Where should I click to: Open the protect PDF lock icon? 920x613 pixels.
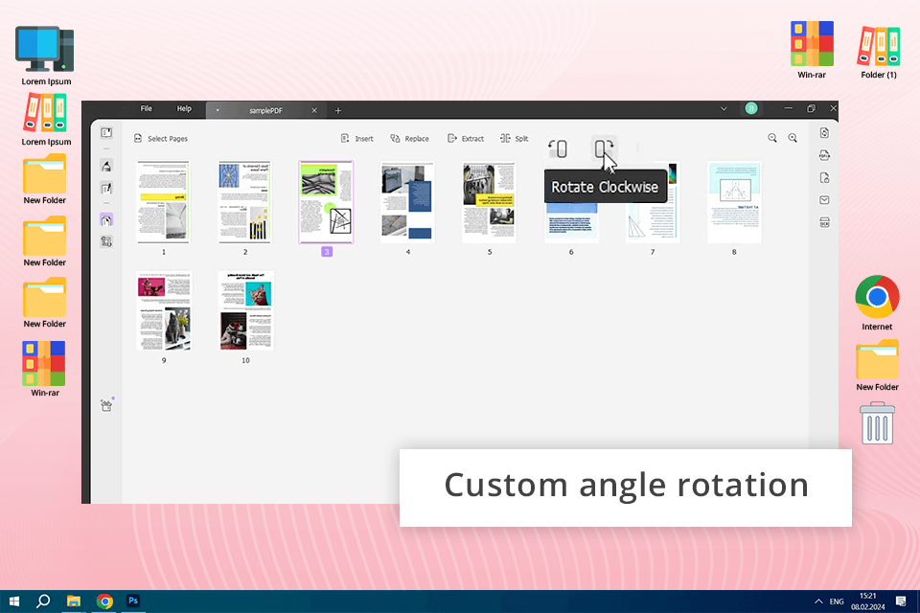pyautogui.click(x=824, y=178)
